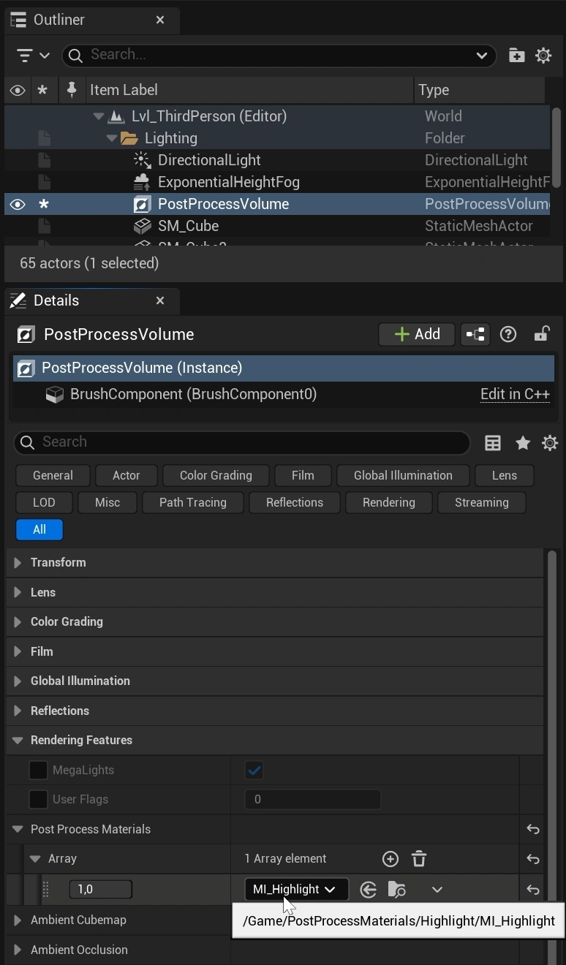
Task: Toggle the Details panel lock icon
Action: 541,334
